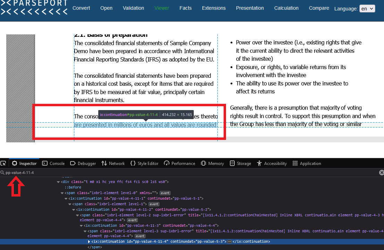Collapse the div with class 't m0 x1' node

(59, 182)
